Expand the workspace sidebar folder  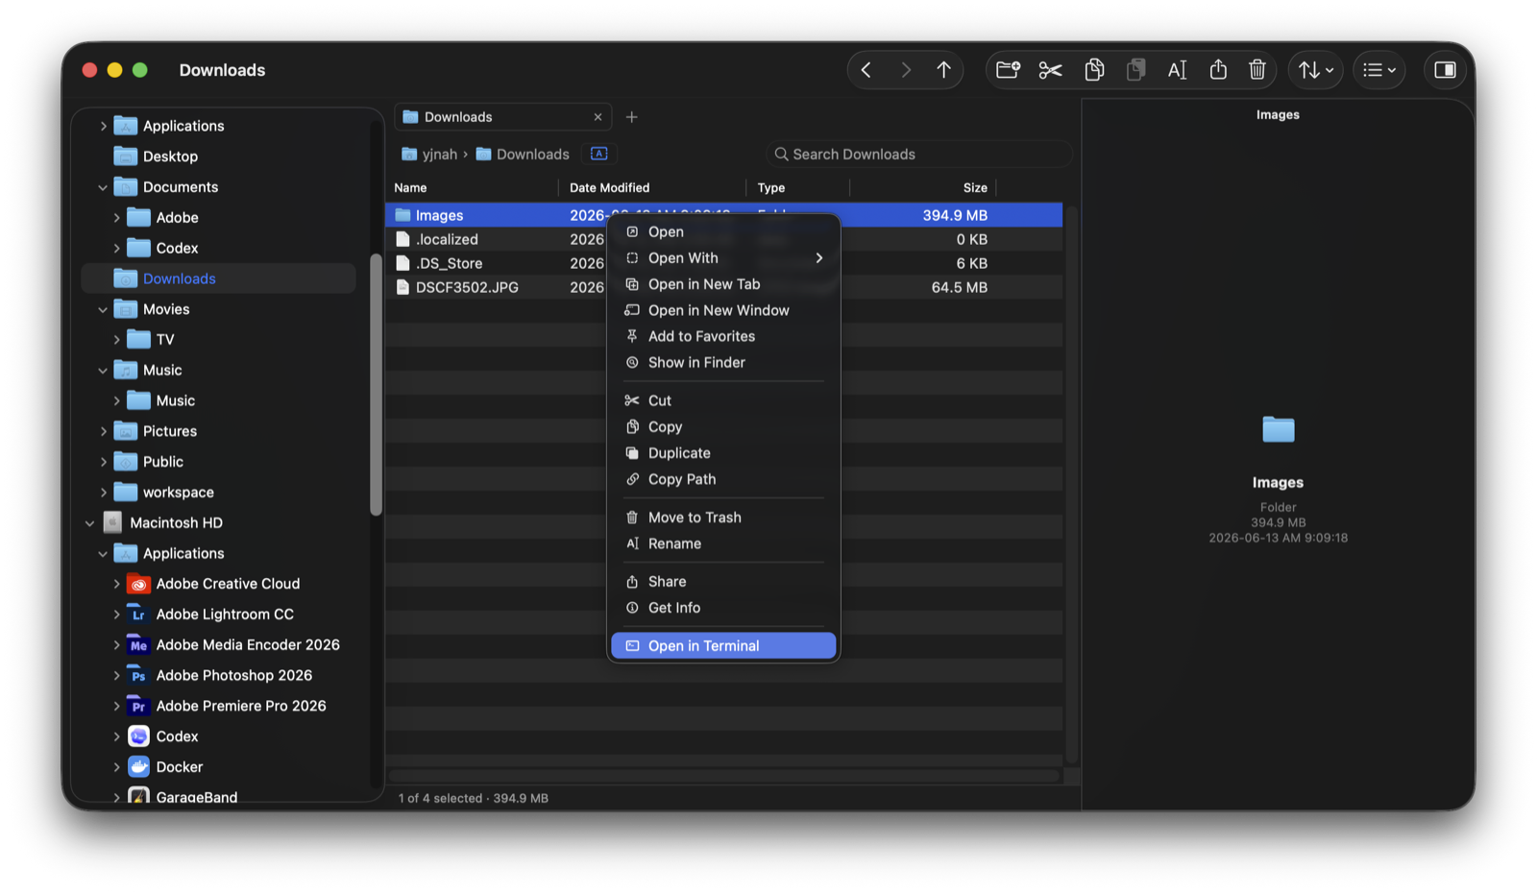click(x=103, y=493)
